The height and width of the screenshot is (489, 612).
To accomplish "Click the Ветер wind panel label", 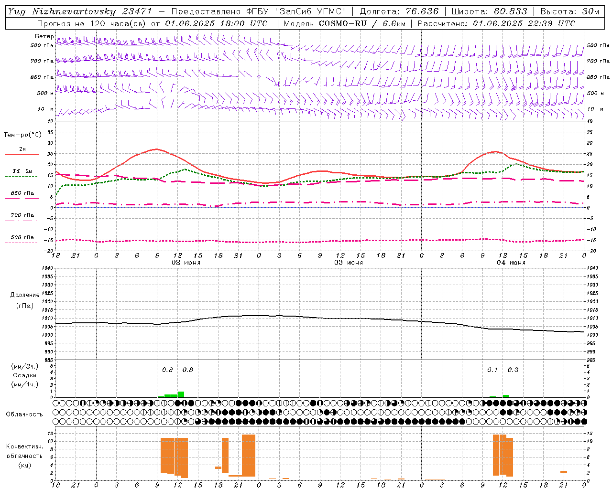I will pos(44,36).
